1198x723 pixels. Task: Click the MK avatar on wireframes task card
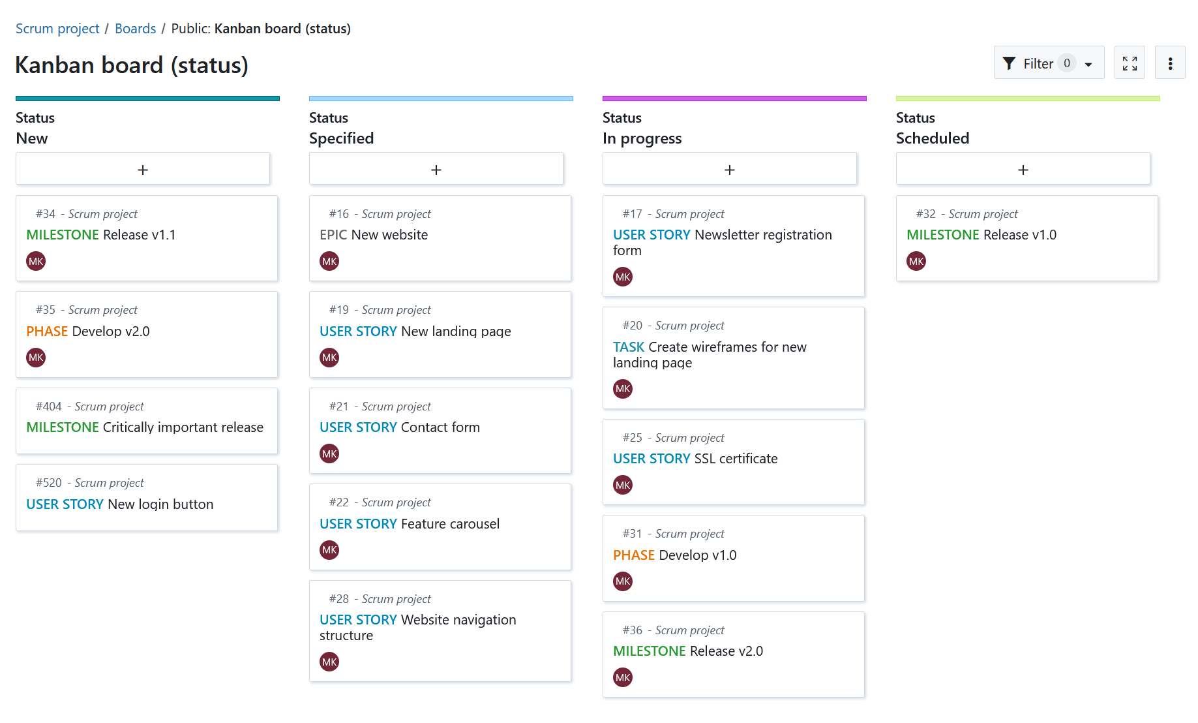pos(623,388)
